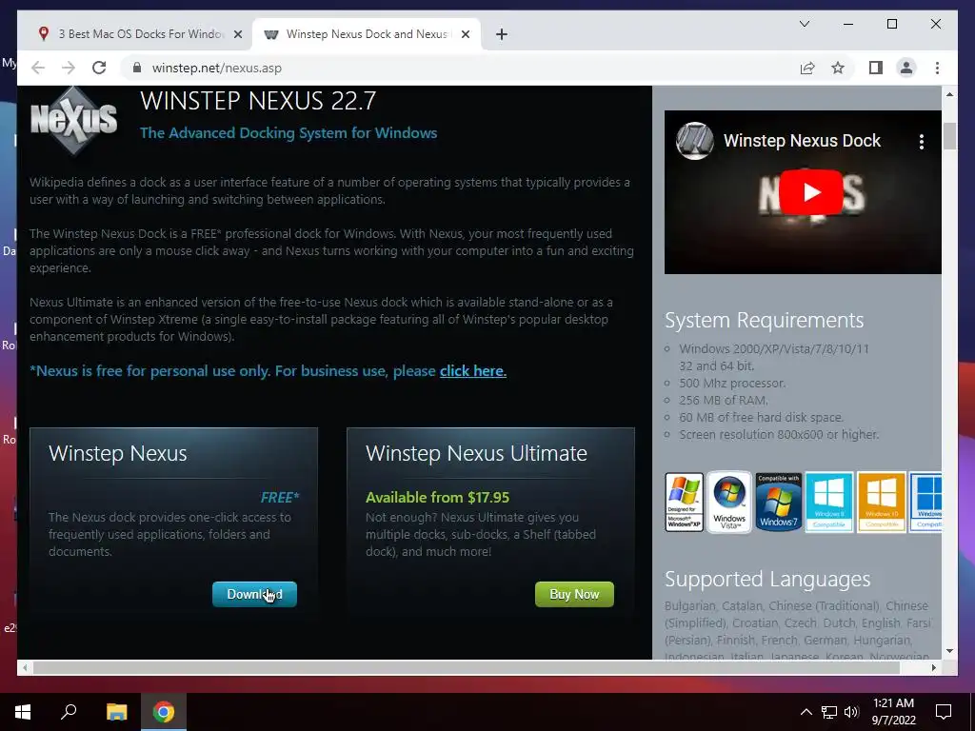The width and height of the screenshot is (975, 731).
Task: Click the network tray icon
Action: click(x=829, y=712)
